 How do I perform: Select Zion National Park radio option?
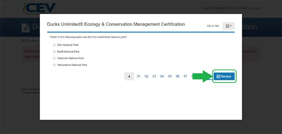tap(54, 45)
